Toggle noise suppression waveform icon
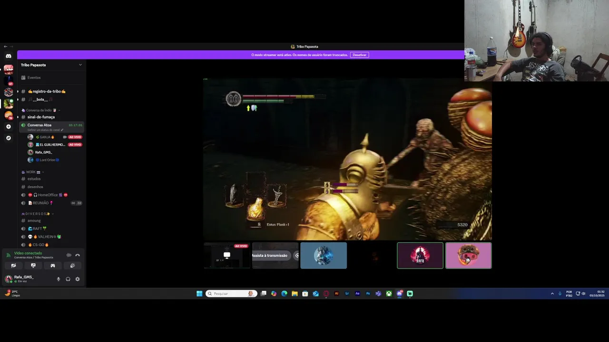The width and height of the screenshot is (609, 342). pos(69,255)
